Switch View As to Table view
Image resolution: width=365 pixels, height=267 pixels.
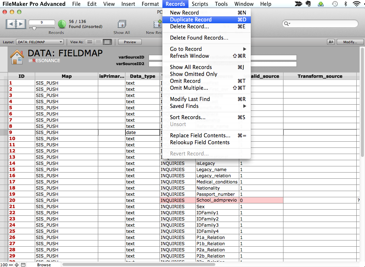pos(107,42)
